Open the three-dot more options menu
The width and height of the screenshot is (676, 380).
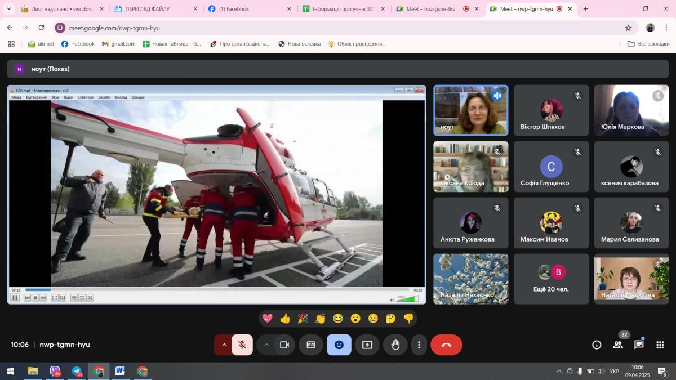[419, 345]
